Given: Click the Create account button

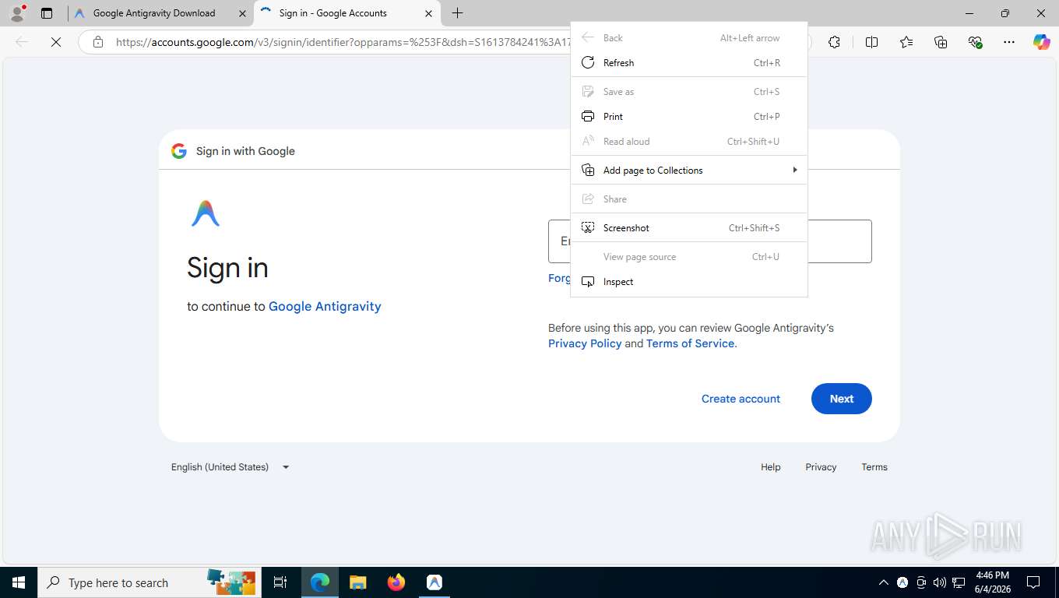Looking at the screenshot, I should tap(741, 399).
